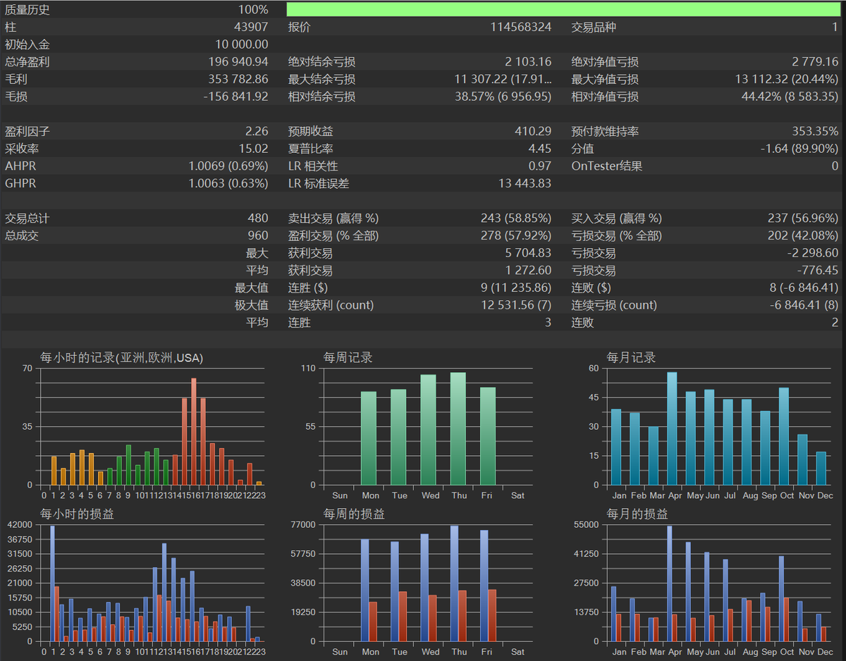Select the average loss trade value -776.45

point(818,270)
